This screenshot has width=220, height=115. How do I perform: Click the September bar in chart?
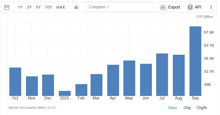pyautogui.click(x=195, y=61)
